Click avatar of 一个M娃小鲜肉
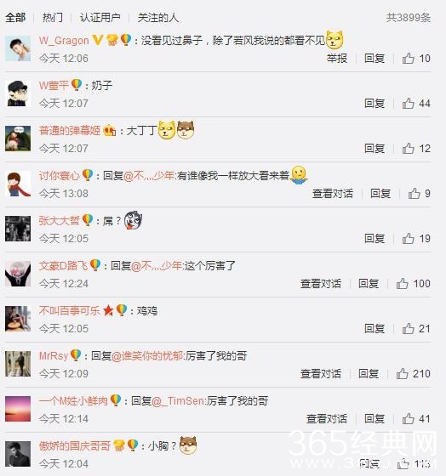The height and width of the screenshot is (476, 446). (x=18, y=409)
